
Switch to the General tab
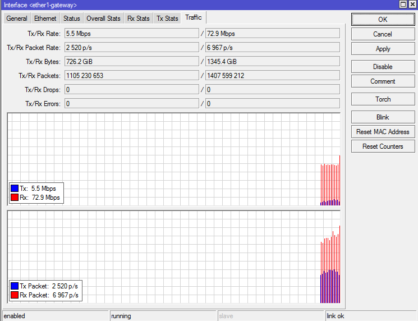(17, 19)
